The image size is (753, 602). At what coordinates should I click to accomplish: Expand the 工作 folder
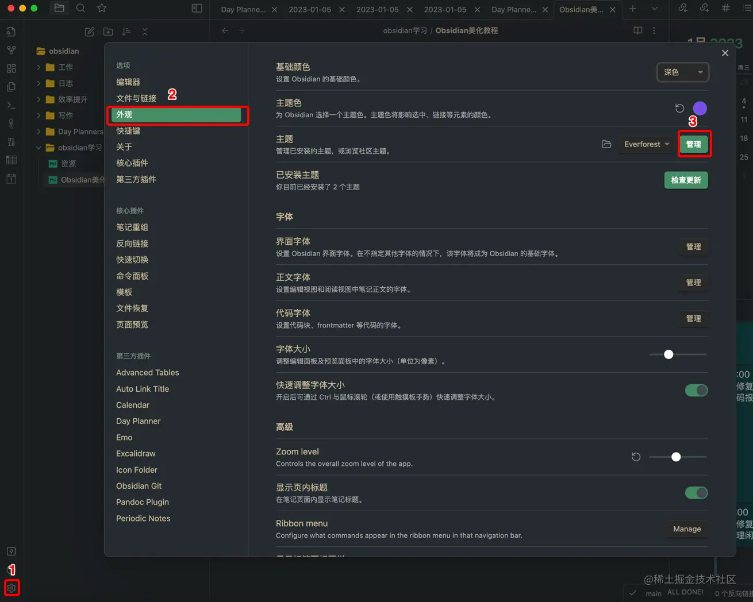point(39,67)
